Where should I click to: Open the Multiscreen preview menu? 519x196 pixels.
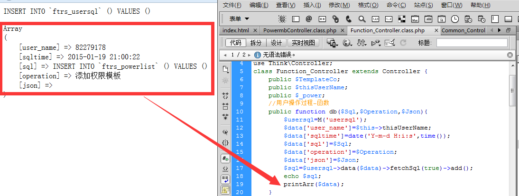[332, 43]
